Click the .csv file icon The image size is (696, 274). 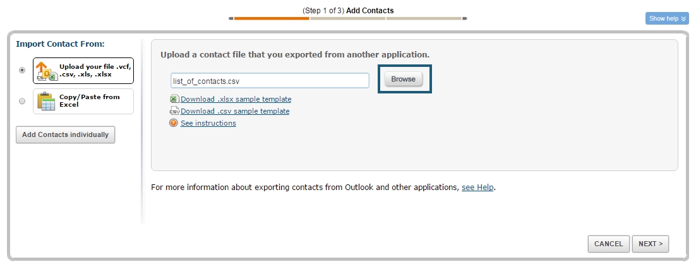pos(174,111)
